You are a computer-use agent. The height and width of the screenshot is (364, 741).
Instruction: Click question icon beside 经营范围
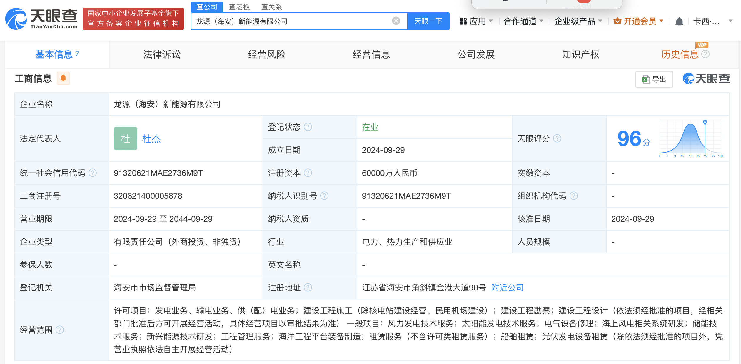[x=60, y=330]
